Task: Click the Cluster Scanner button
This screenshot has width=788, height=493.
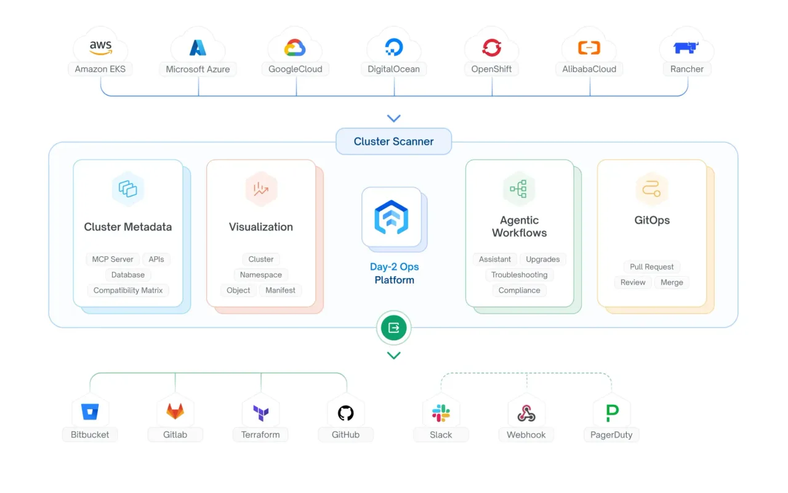Action: (x=393, y=141)
